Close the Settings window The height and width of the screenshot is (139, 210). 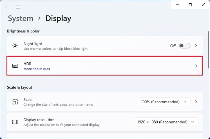click(203, 5)
